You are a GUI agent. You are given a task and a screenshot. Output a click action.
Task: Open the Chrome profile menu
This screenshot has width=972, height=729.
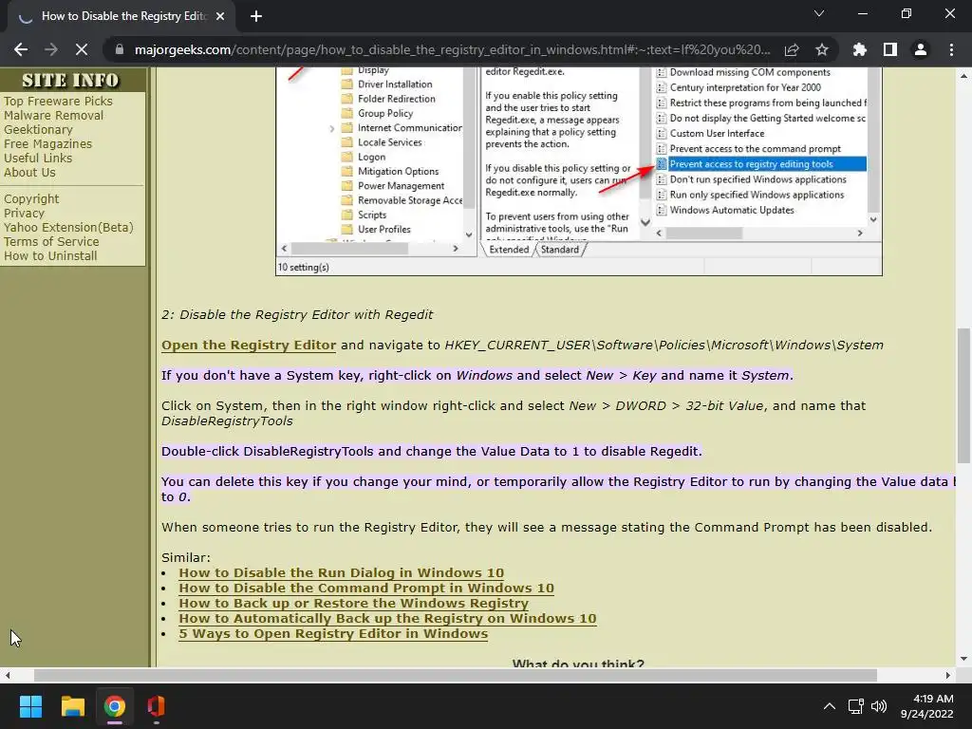[x=921, y=49]
